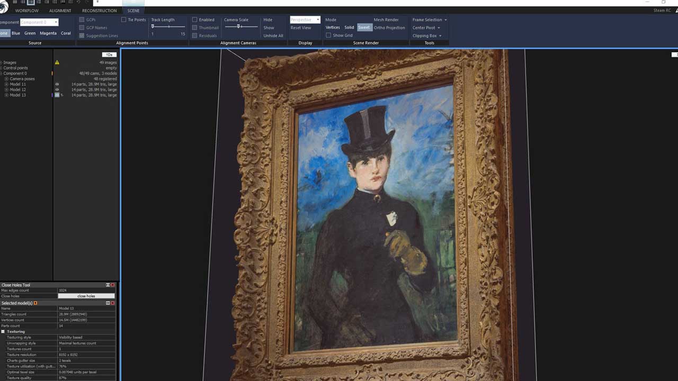Select the Blue source color option
The image size is (678, 381).
tap(16, 33)
